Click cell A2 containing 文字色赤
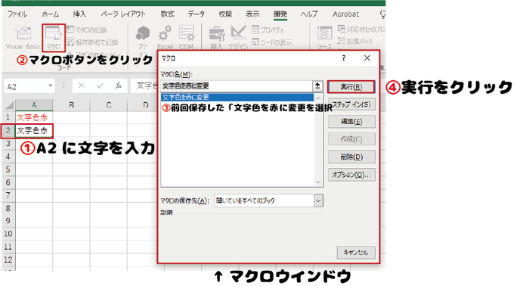This screenshot has width=514, height=286. point(34,131)
